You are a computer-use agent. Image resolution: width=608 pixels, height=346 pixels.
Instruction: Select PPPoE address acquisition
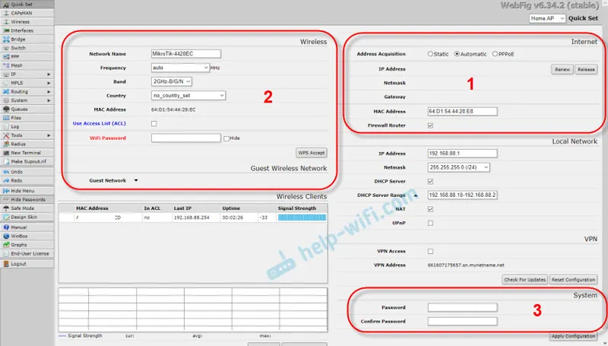pos(495,54)
